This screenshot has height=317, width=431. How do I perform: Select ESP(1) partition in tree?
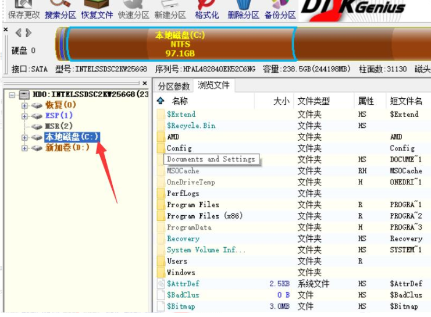(59, 116)
